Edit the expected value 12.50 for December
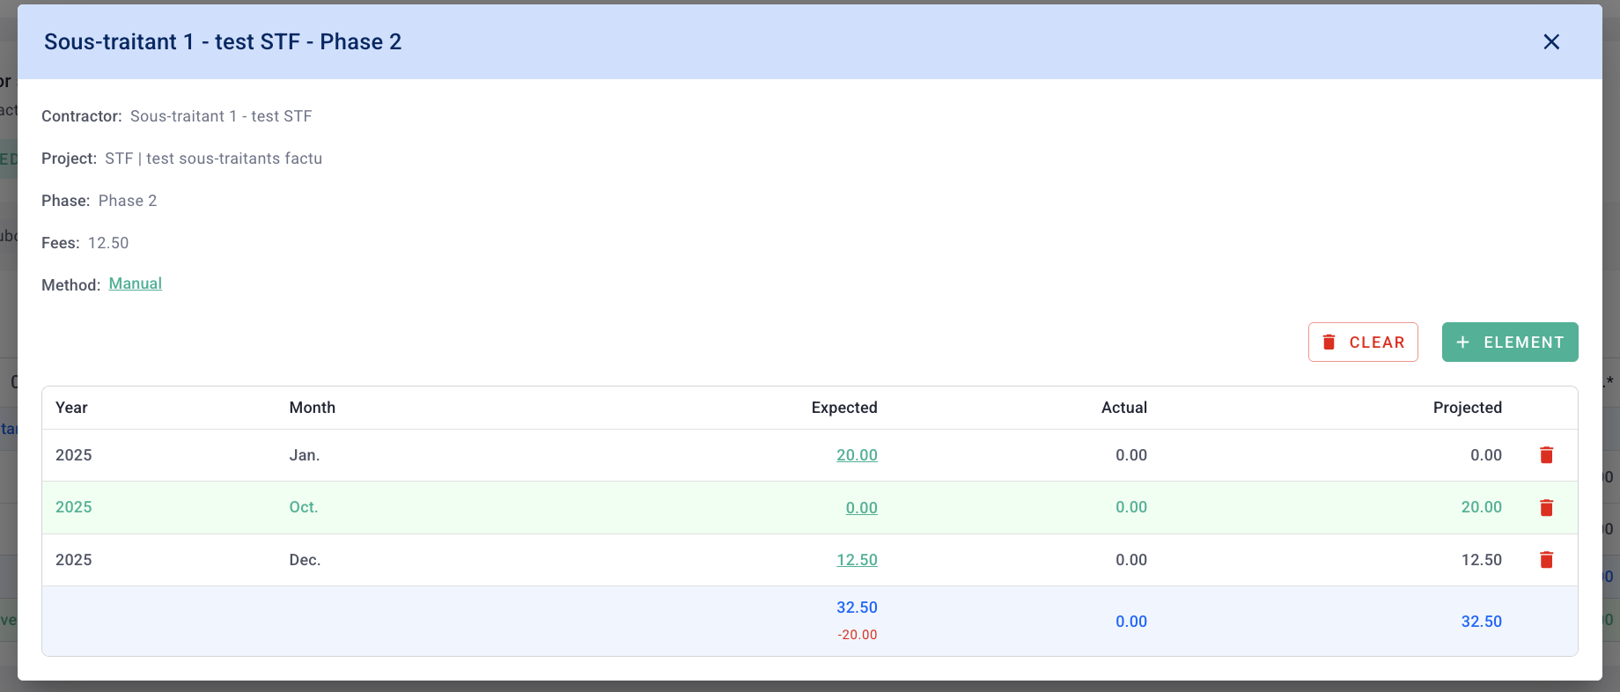Viewport: 1620px width, 692px height. coord(857,560)
